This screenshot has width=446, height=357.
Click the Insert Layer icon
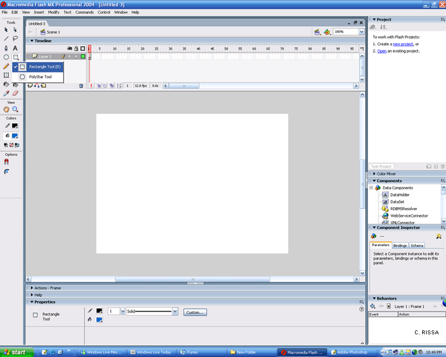[x=30, y=85]
